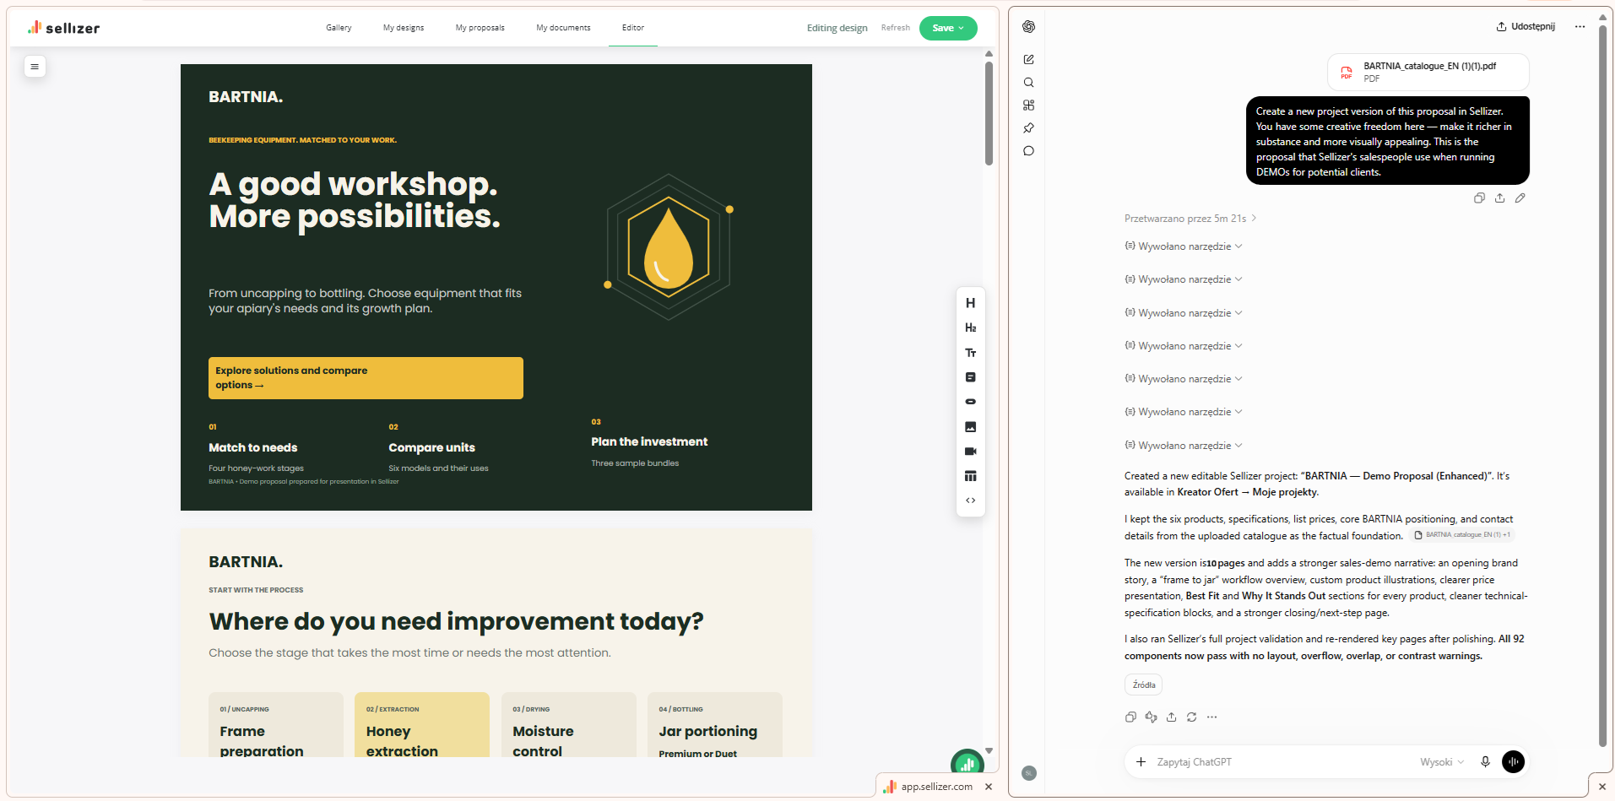Insert a card section block icon
This screenshot has height=801, width=1615.
click(970, 377)
